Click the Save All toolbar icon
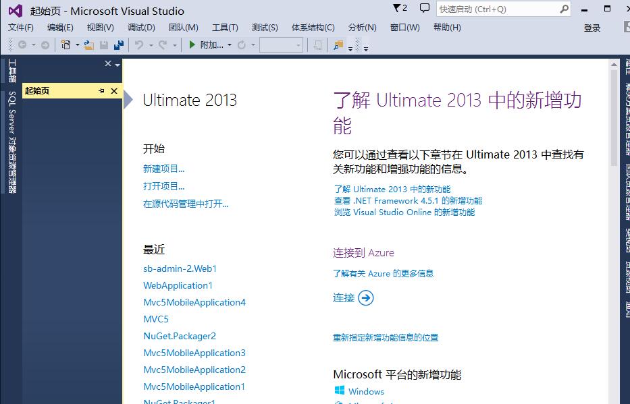The width and height of the screenshot is (630, 404). pyautogui.click(x=119, y=45)
